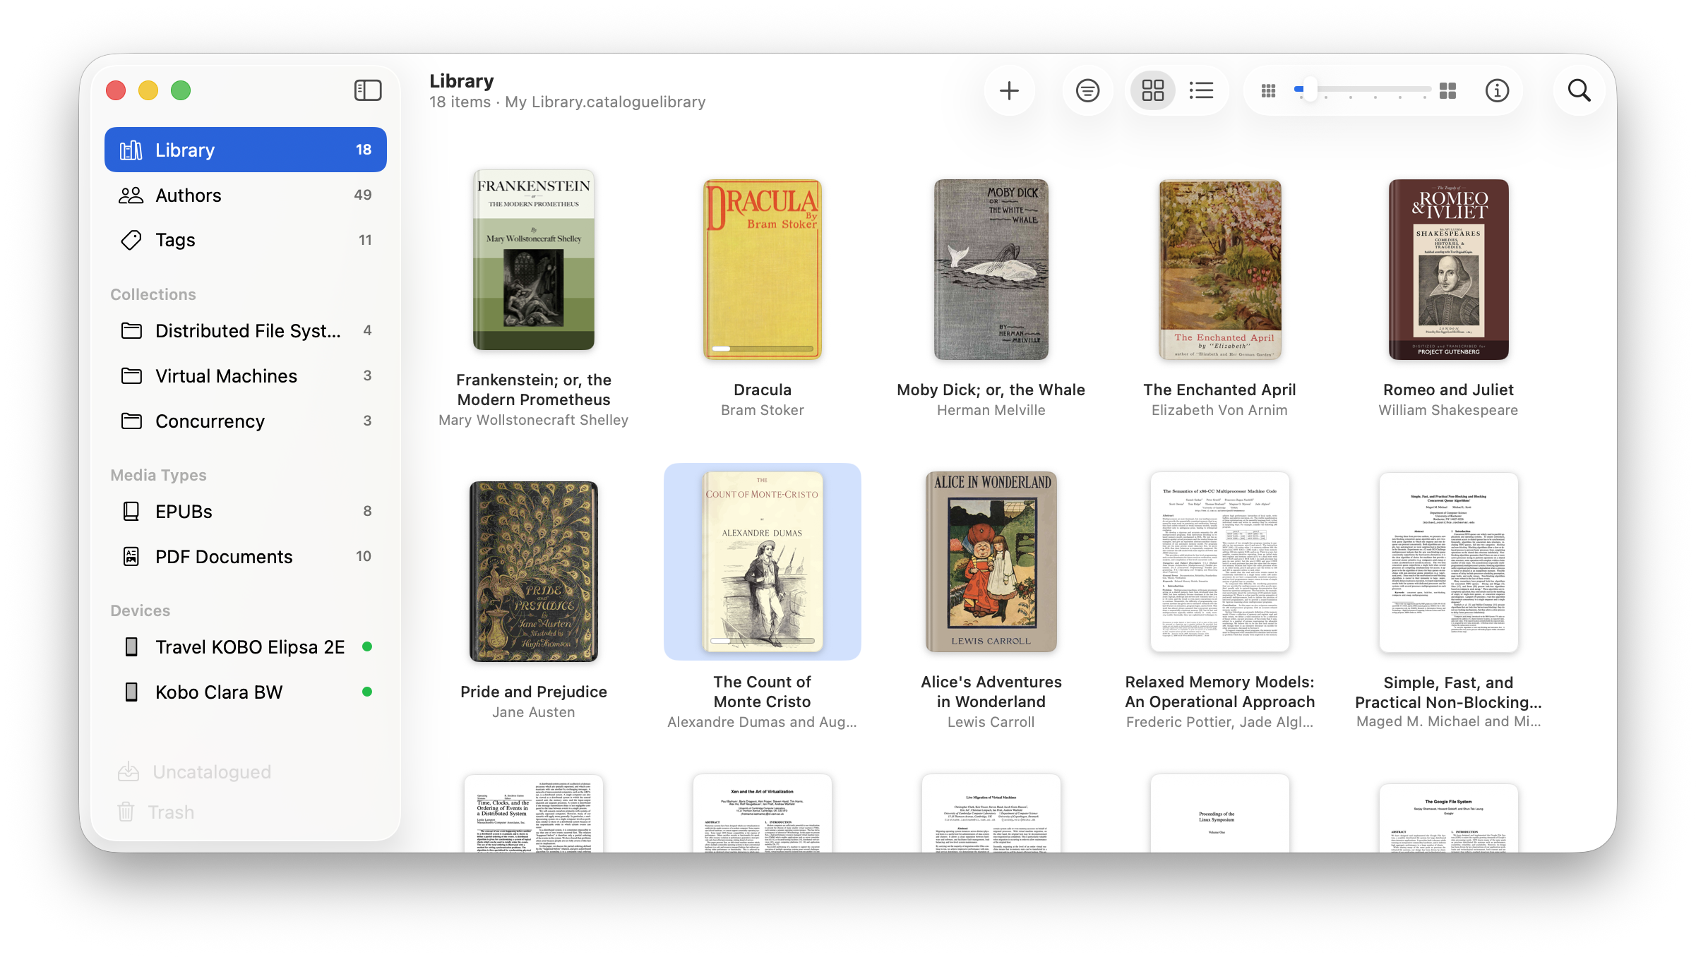This screenshot has height=957, width=1696.
Task: Click the author name Bram Stoker
Action: click(763, 410)
